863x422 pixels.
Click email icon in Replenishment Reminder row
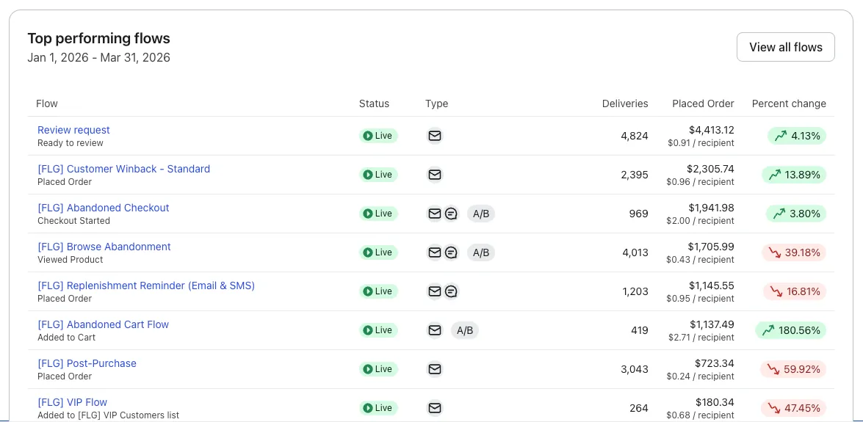tap(434, 291)
